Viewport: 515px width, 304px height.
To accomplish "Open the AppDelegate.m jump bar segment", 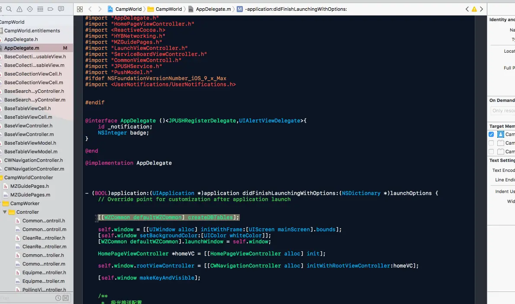I will [210, 9].
